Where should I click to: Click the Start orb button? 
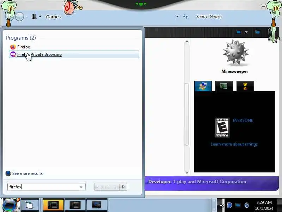point(10,205)
